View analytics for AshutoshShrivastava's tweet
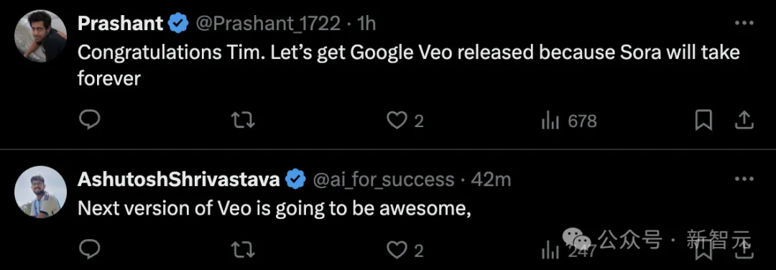This screenshot has height=270, width=776. [568, 251]
